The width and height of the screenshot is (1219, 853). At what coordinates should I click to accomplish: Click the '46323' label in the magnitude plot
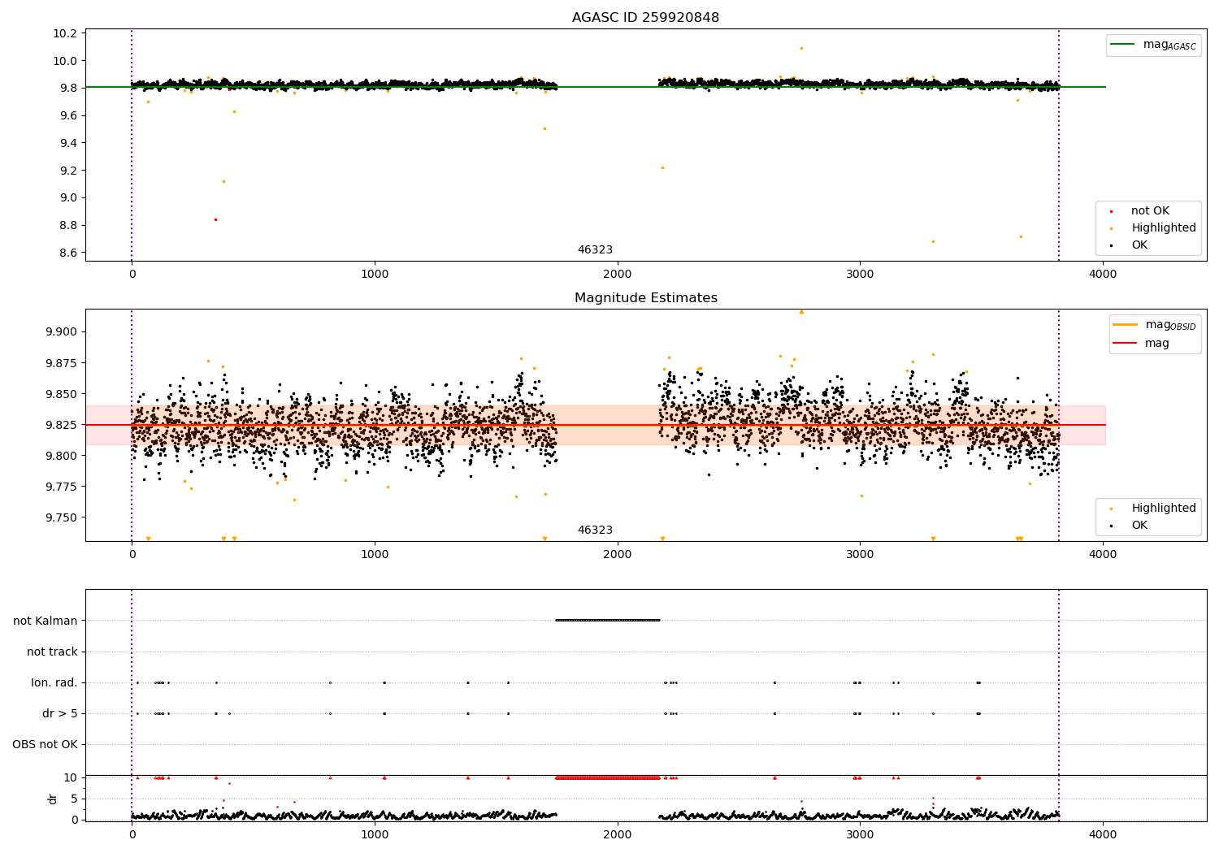click(595, 530)
